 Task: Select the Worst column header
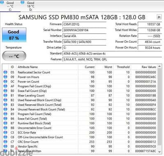click(x=104, y=67)
